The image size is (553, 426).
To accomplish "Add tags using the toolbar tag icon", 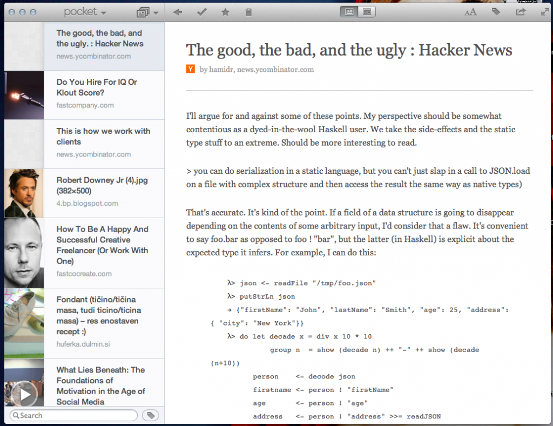I will click(496, 12).
